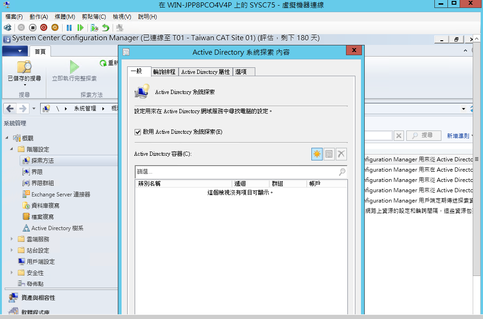Open the 已儲存的搜尋 saved searches icon
This screenshot has height=319, width=483.
24,67
